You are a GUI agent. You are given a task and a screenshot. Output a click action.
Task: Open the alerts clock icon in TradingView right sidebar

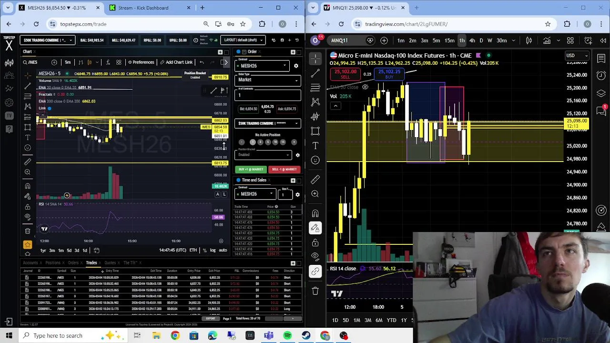pyautogui.click(x=601, y=76)
